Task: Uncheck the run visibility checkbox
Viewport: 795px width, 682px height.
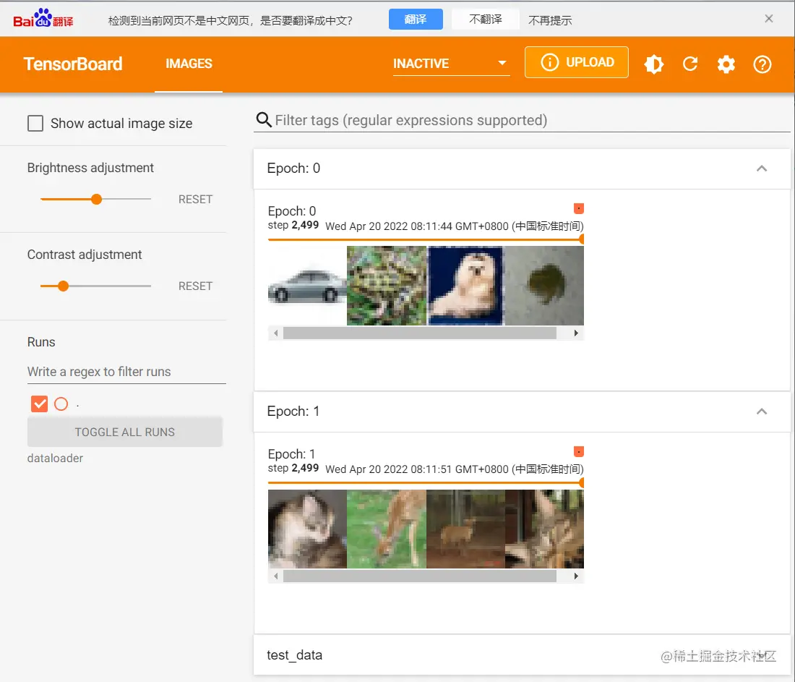Action: pyautogui.click(x=39, y=404)
